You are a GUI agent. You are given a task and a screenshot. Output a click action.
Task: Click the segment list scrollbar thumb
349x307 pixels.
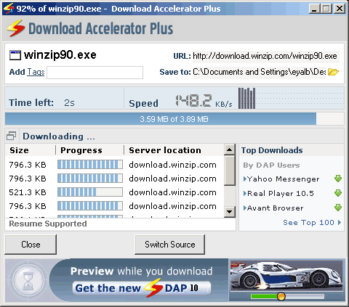pyautogui.click(x=229, y=171)
